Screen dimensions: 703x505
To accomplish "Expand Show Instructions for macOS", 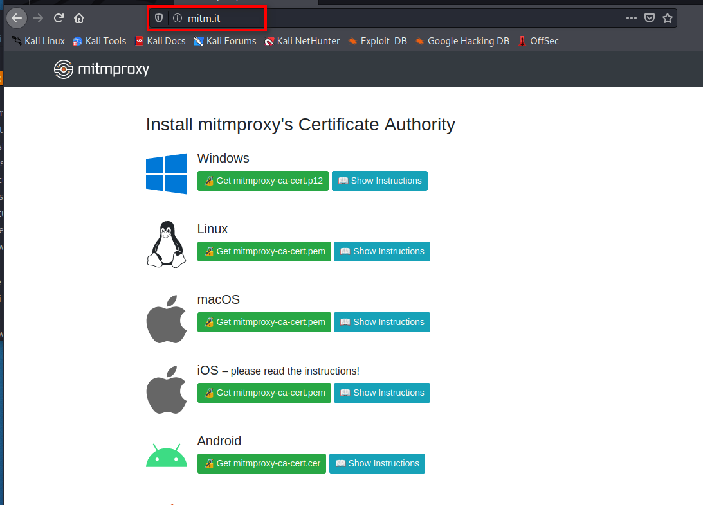I will coord(382,322).
